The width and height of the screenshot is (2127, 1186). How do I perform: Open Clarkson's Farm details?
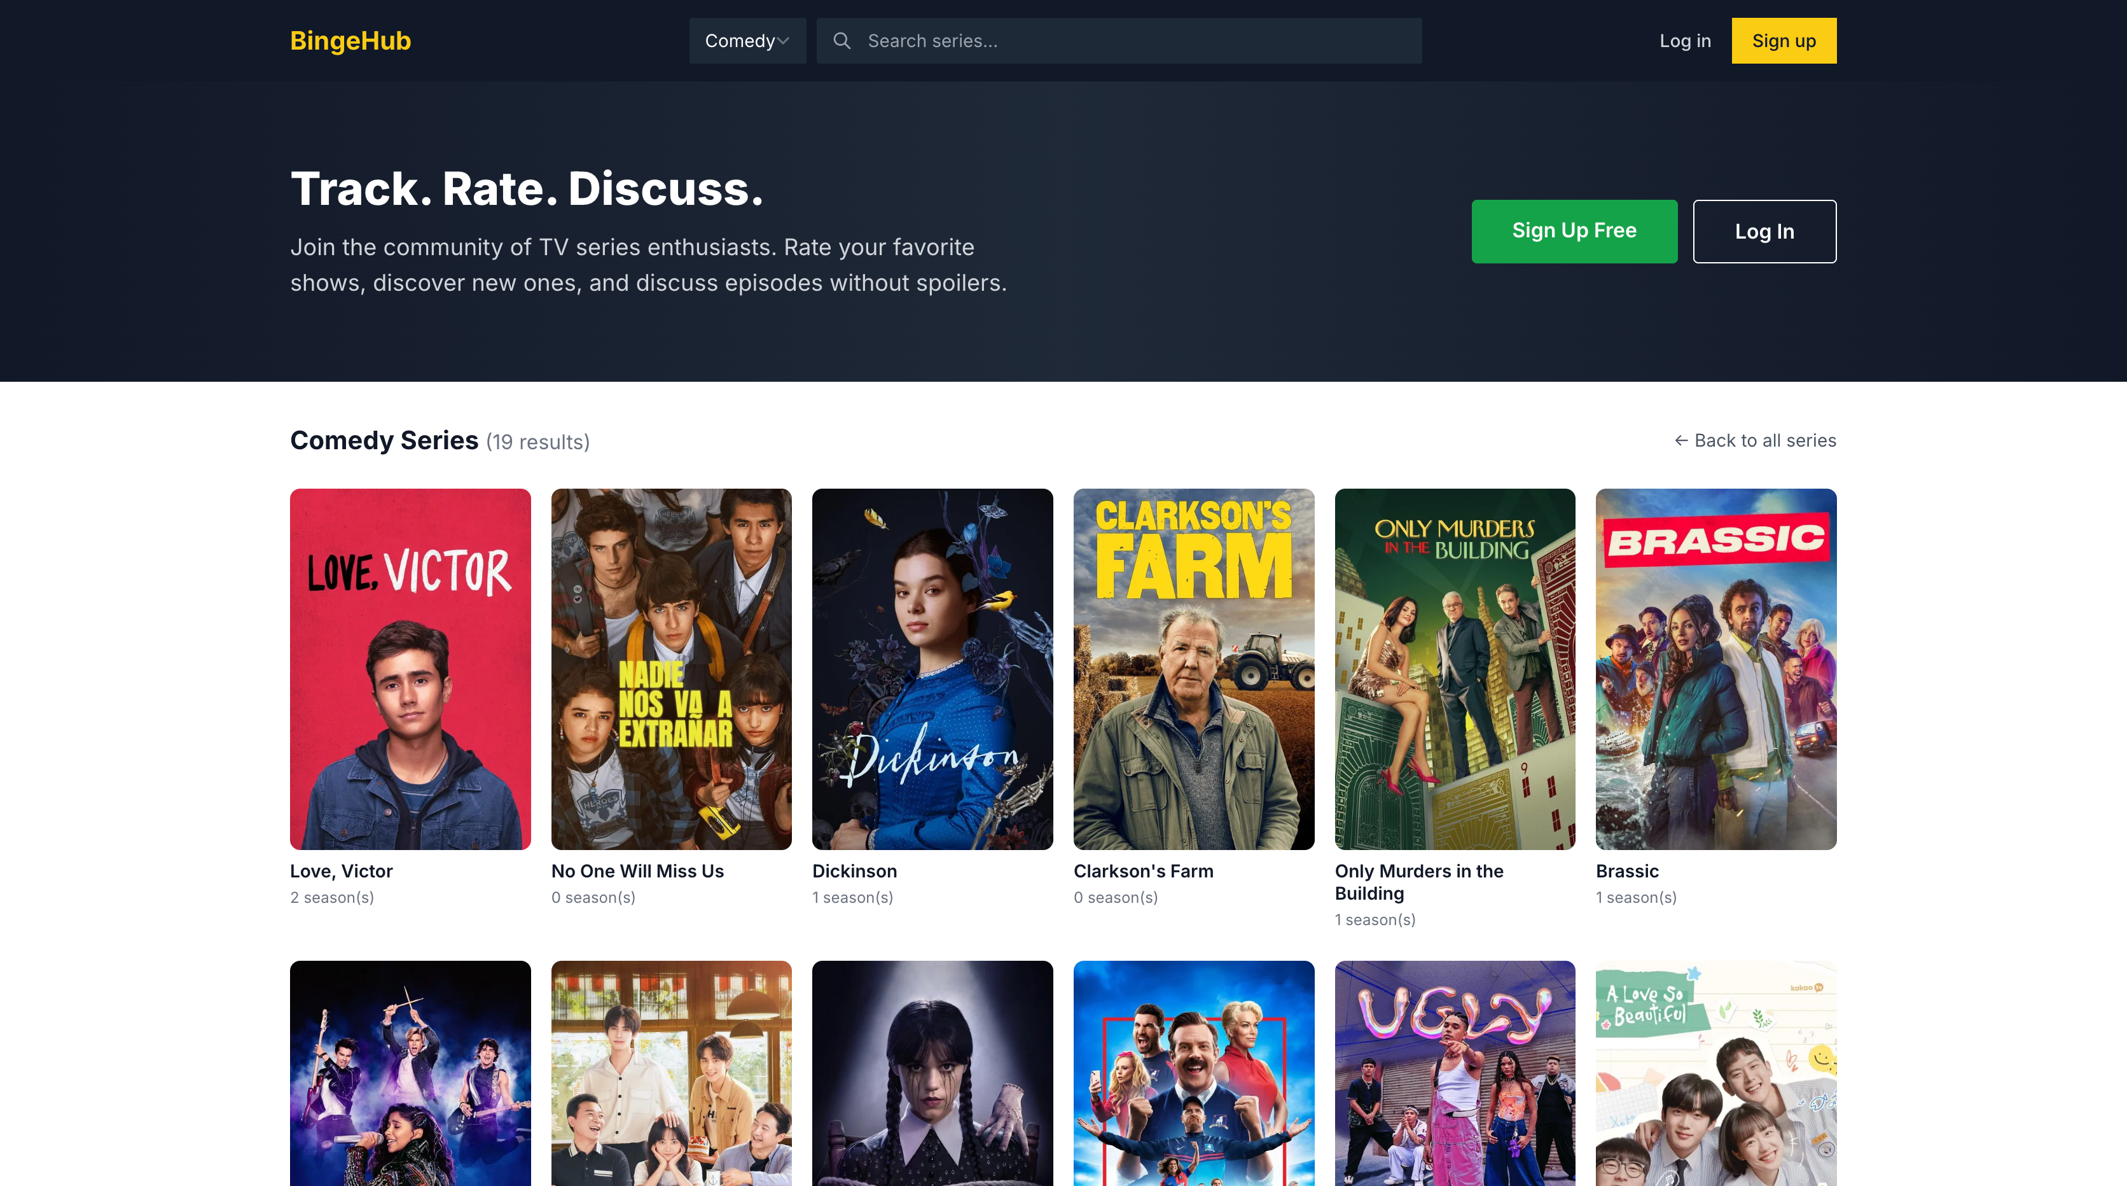coord(1143,870)
